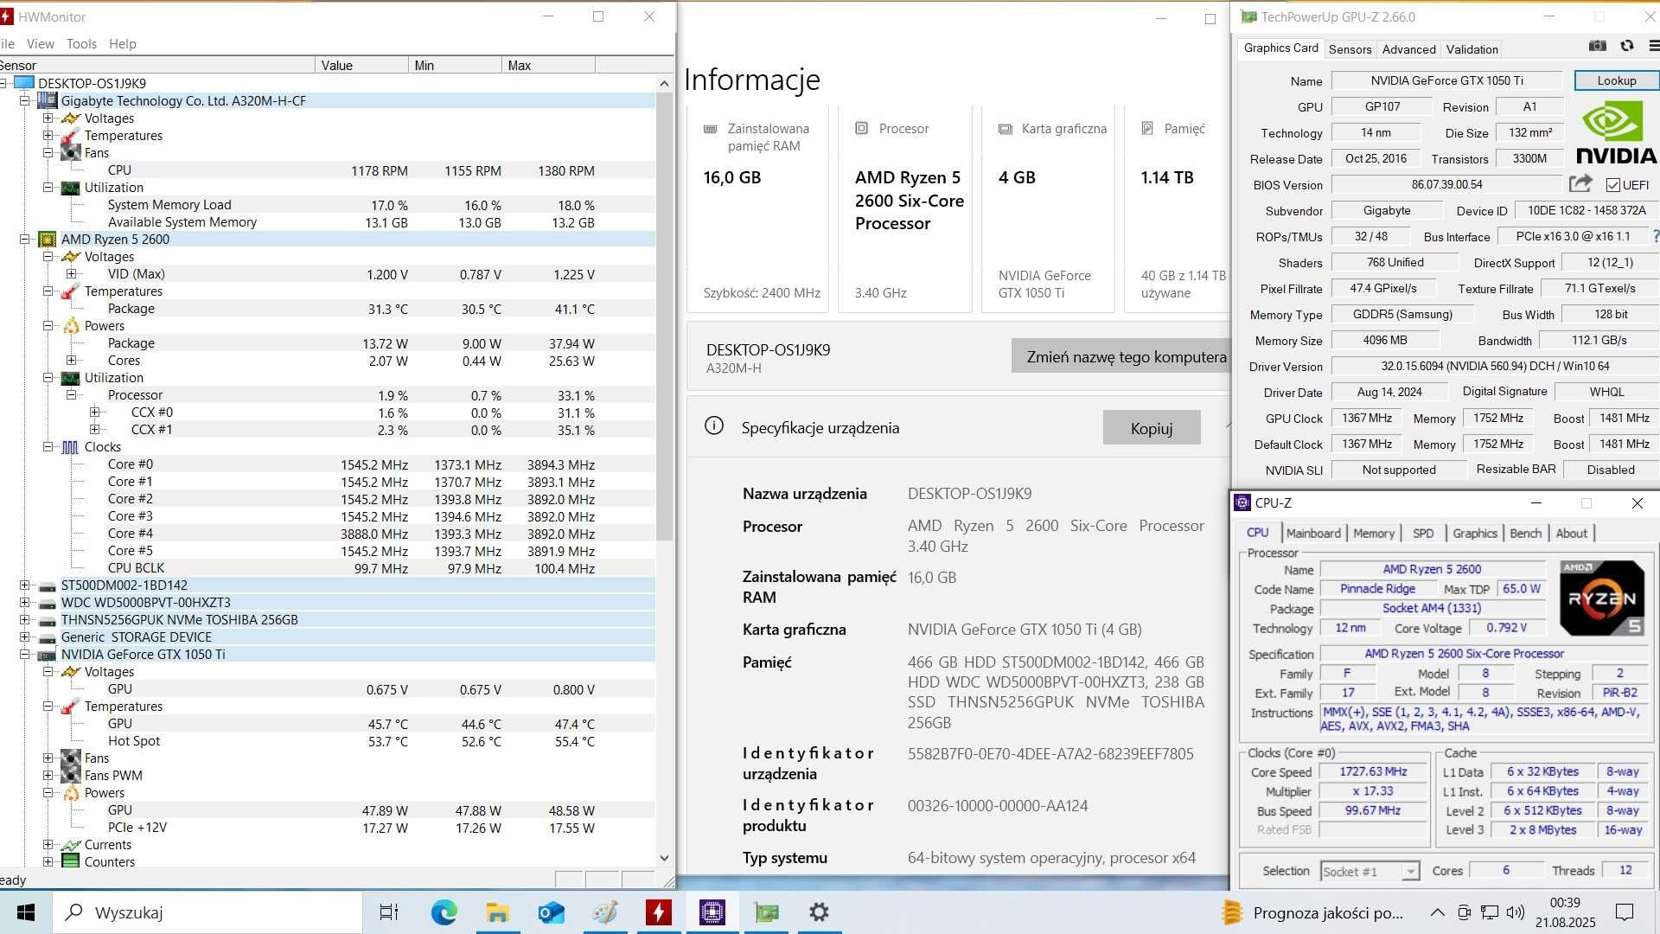Click the Ryzen logo in CPU-Z
This screenshot has height=934, width=1660.
click(1602, 598)
